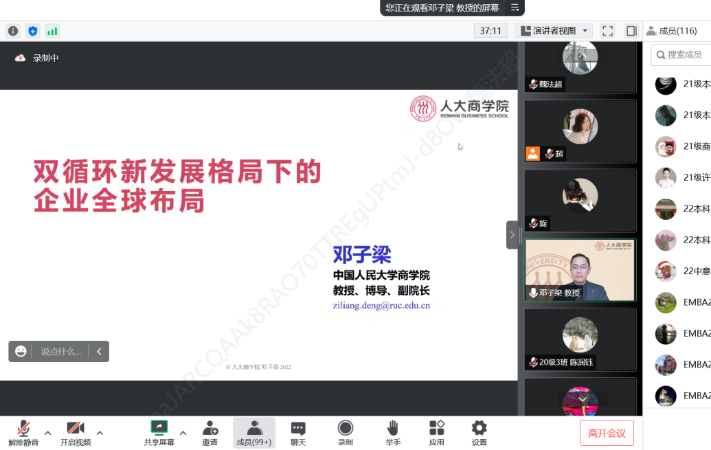Open the emoji picker in chat bar
Screen dimensions: 711x450
(x=21, y=351)
